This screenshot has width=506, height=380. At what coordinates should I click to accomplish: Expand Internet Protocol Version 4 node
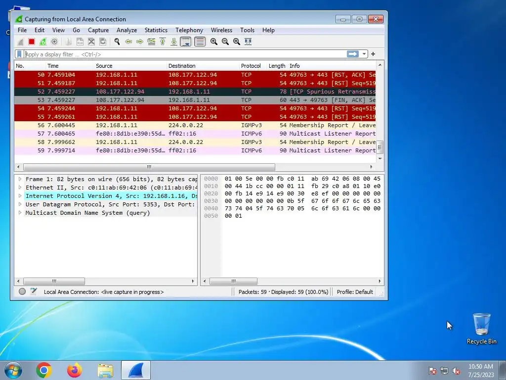tap(20, 196)
